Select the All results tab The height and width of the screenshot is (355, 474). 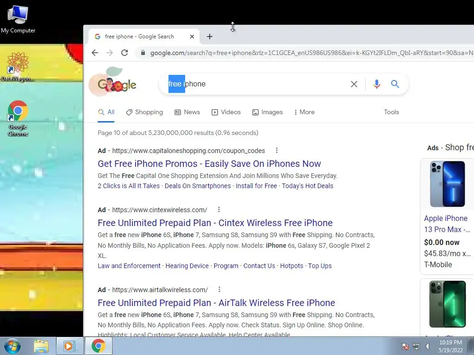(x=106, y=112)
